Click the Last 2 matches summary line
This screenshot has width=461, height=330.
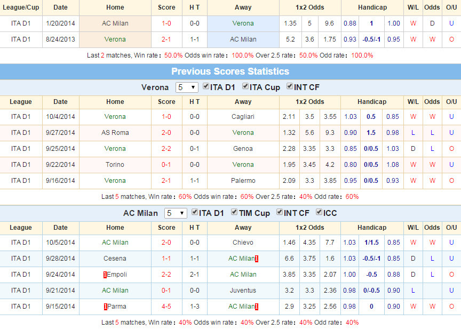(230, 55)
